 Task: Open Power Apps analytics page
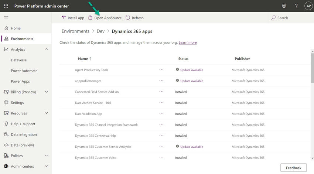pyautogui.click(x=20, y=81)
